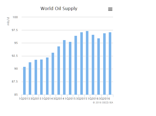Screen dimensions: 156x116
Task: Open the chart context menu hamburger icon
Action: [110, 9]
